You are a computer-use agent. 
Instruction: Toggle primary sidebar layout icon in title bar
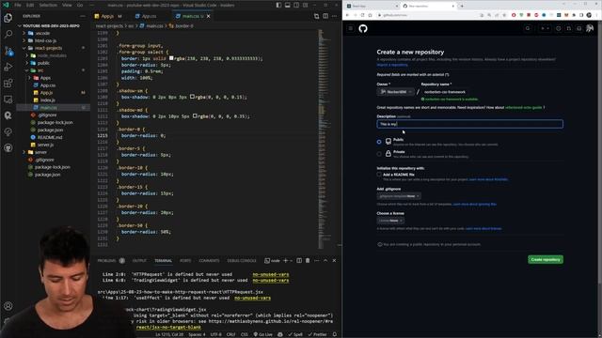(x=278, y=5)
